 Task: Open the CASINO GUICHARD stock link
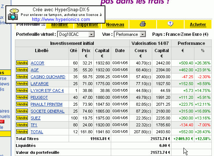[x=48, y=77]
